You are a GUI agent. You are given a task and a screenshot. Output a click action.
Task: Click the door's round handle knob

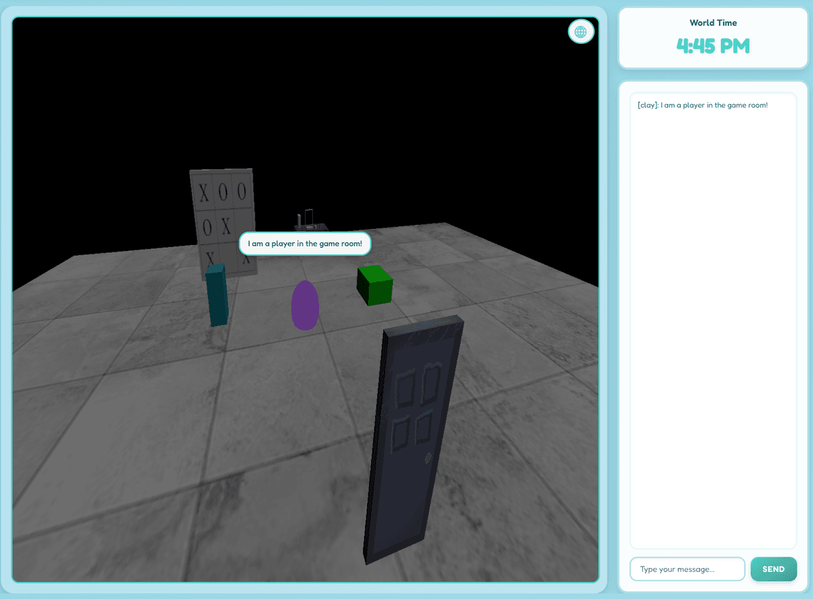pyautogui.click(x=428, y=458)
